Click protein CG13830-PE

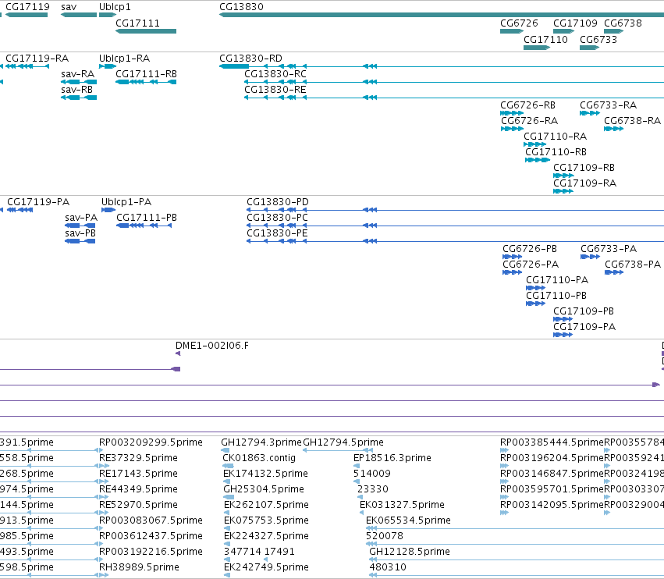tap(277, 233)
